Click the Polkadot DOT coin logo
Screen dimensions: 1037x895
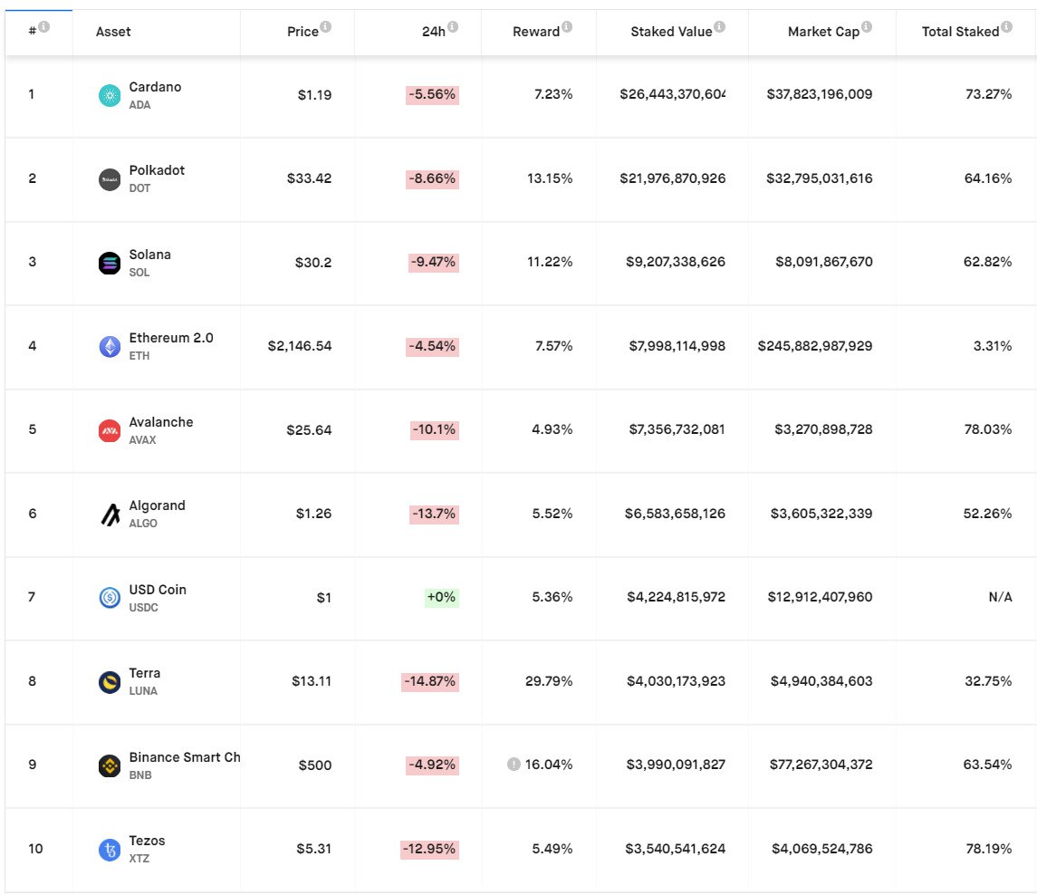[110, 179]
